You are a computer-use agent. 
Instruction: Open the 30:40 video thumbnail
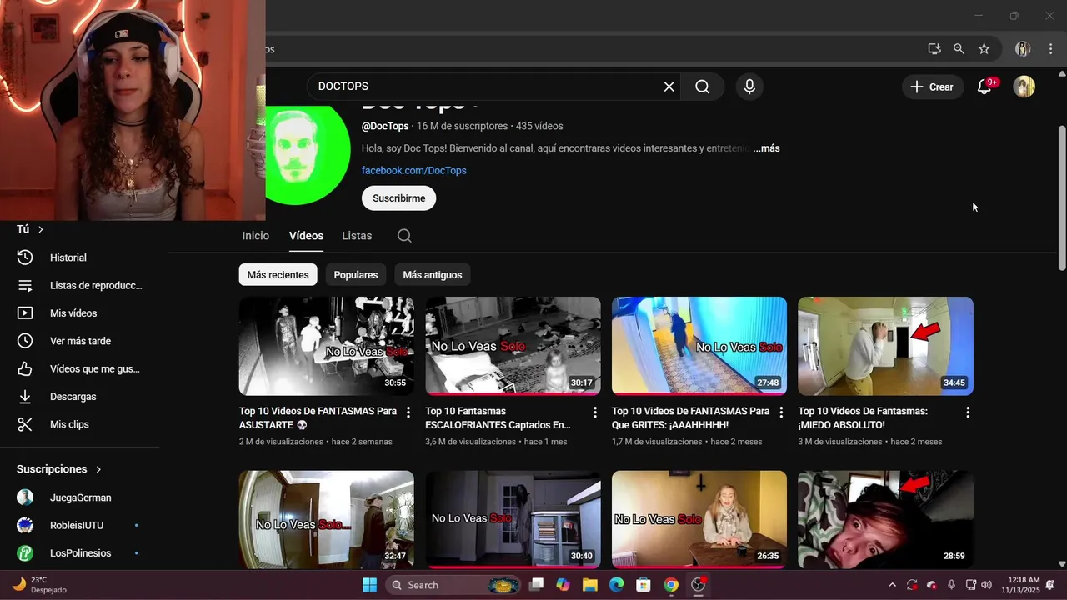point(513,519)
